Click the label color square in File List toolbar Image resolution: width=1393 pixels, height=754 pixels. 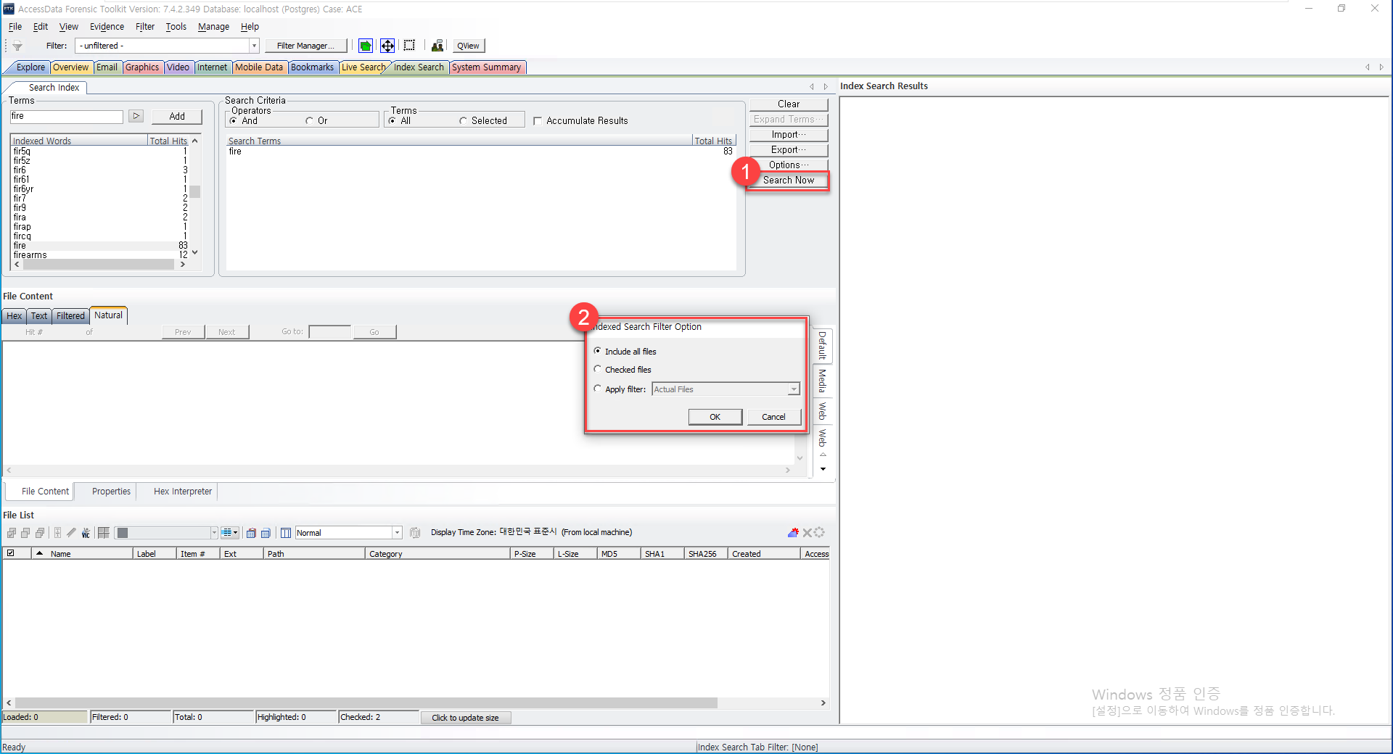coord(123,533)
